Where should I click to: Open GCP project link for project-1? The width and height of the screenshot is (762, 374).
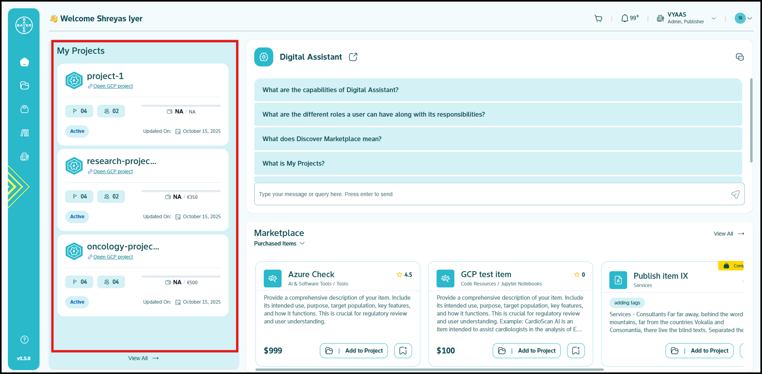113,86
